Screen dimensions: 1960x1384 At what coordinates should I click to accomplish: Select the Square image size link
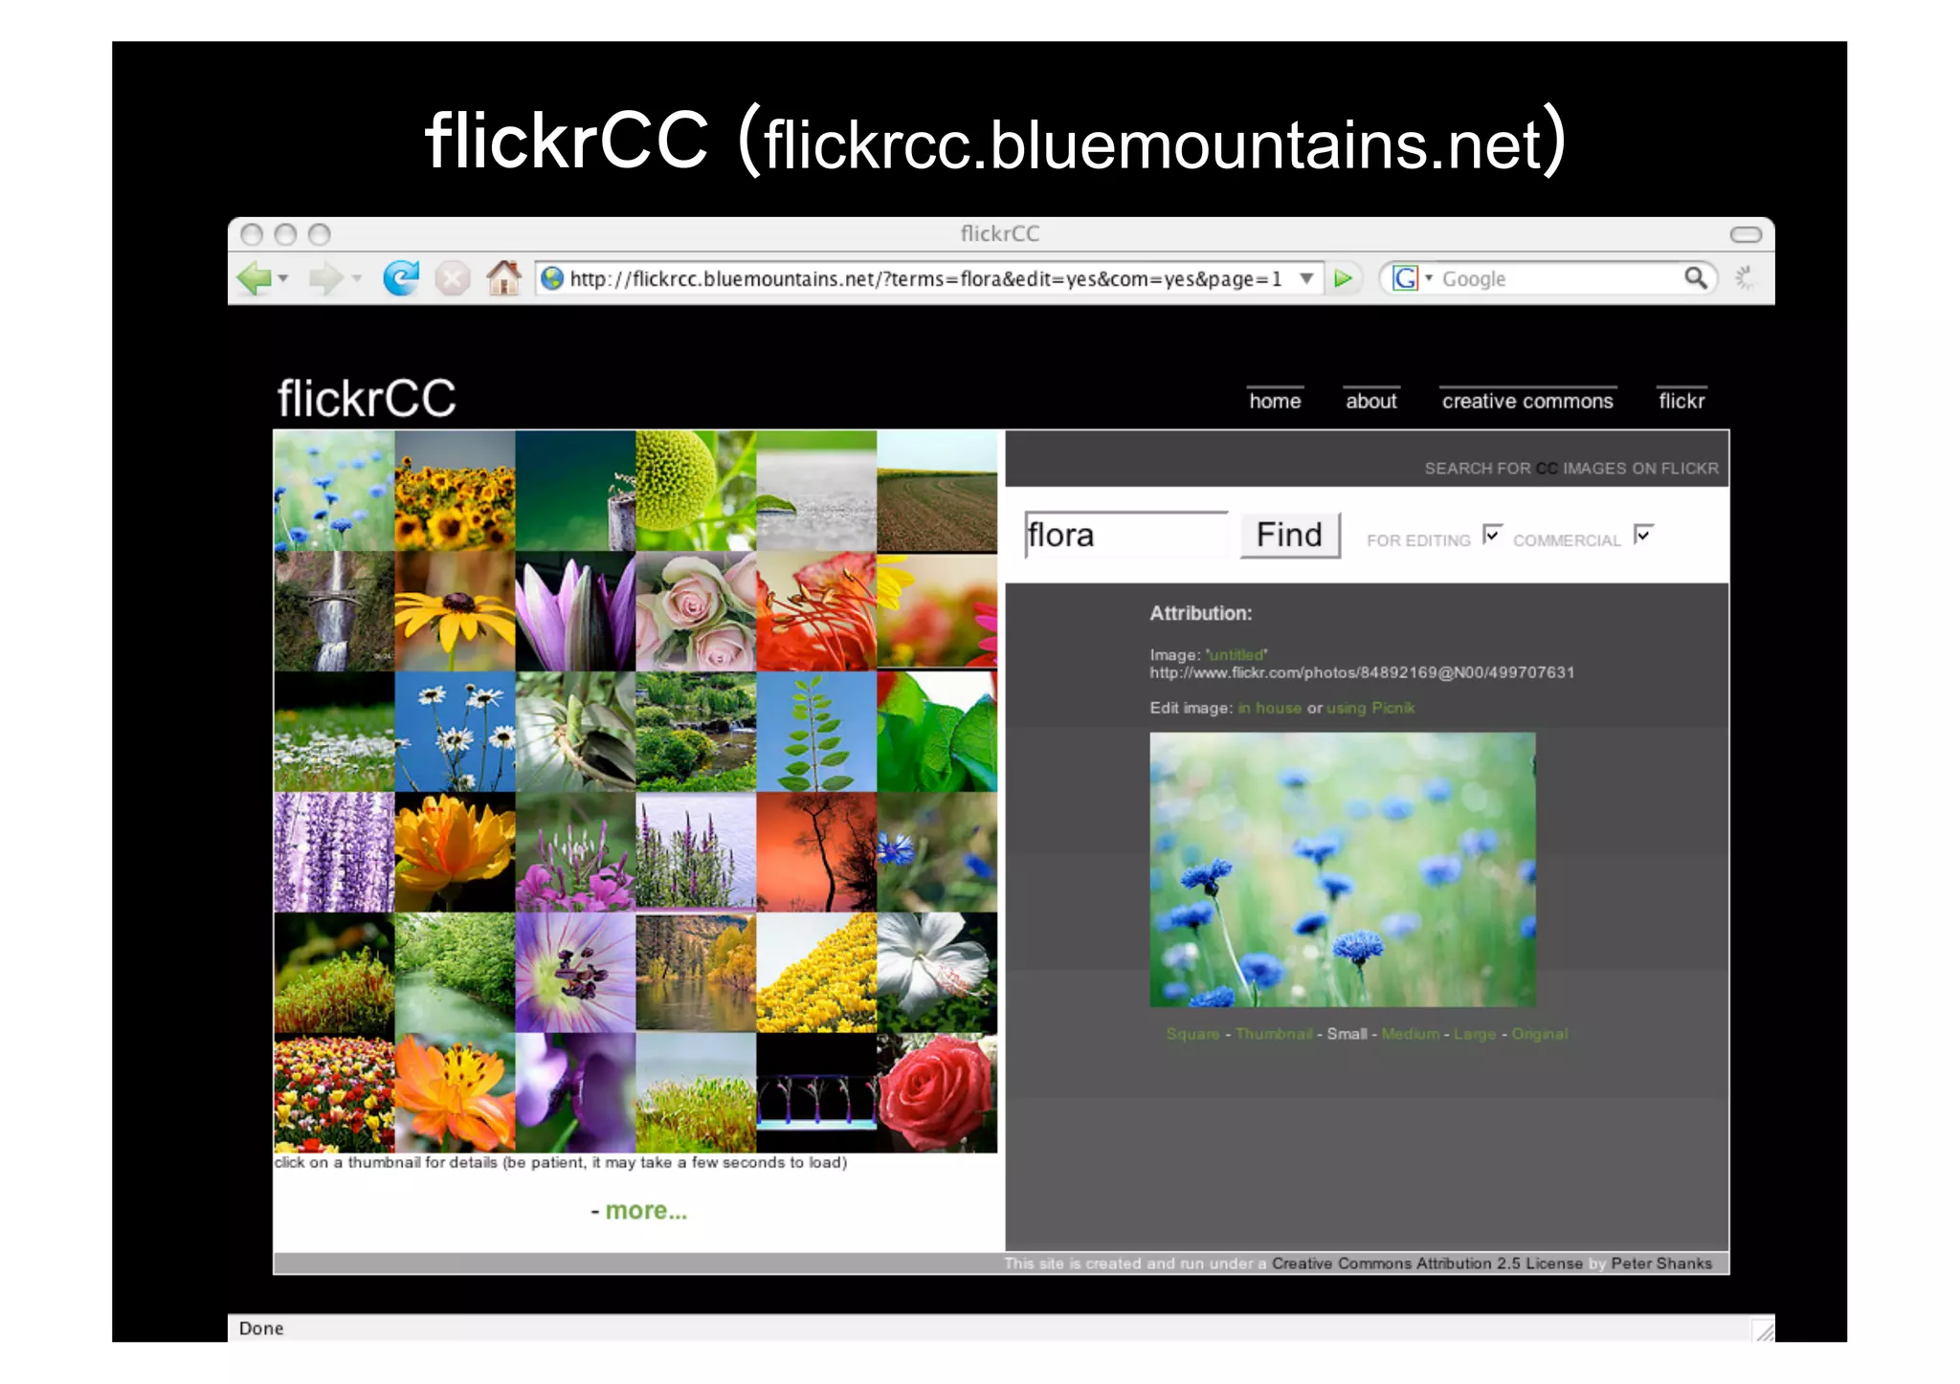pos(1192,1034)
